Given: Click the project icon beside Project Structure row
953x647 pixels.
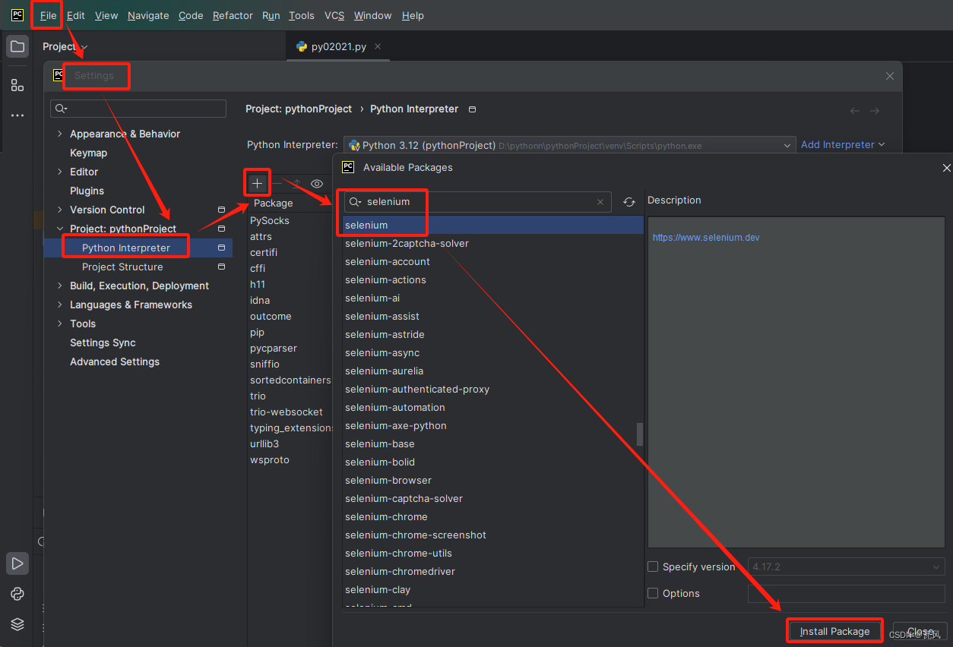Looking at the screenshot, I should (x=221, y=267).
